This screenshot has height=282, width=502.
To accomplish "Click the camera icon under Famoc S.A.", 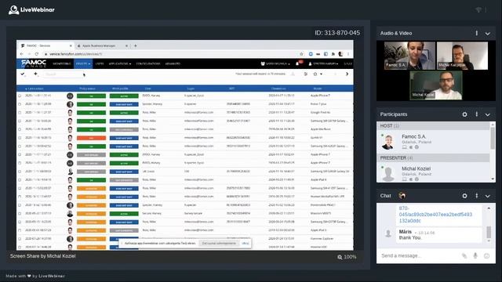I will (x=411, y=147).
